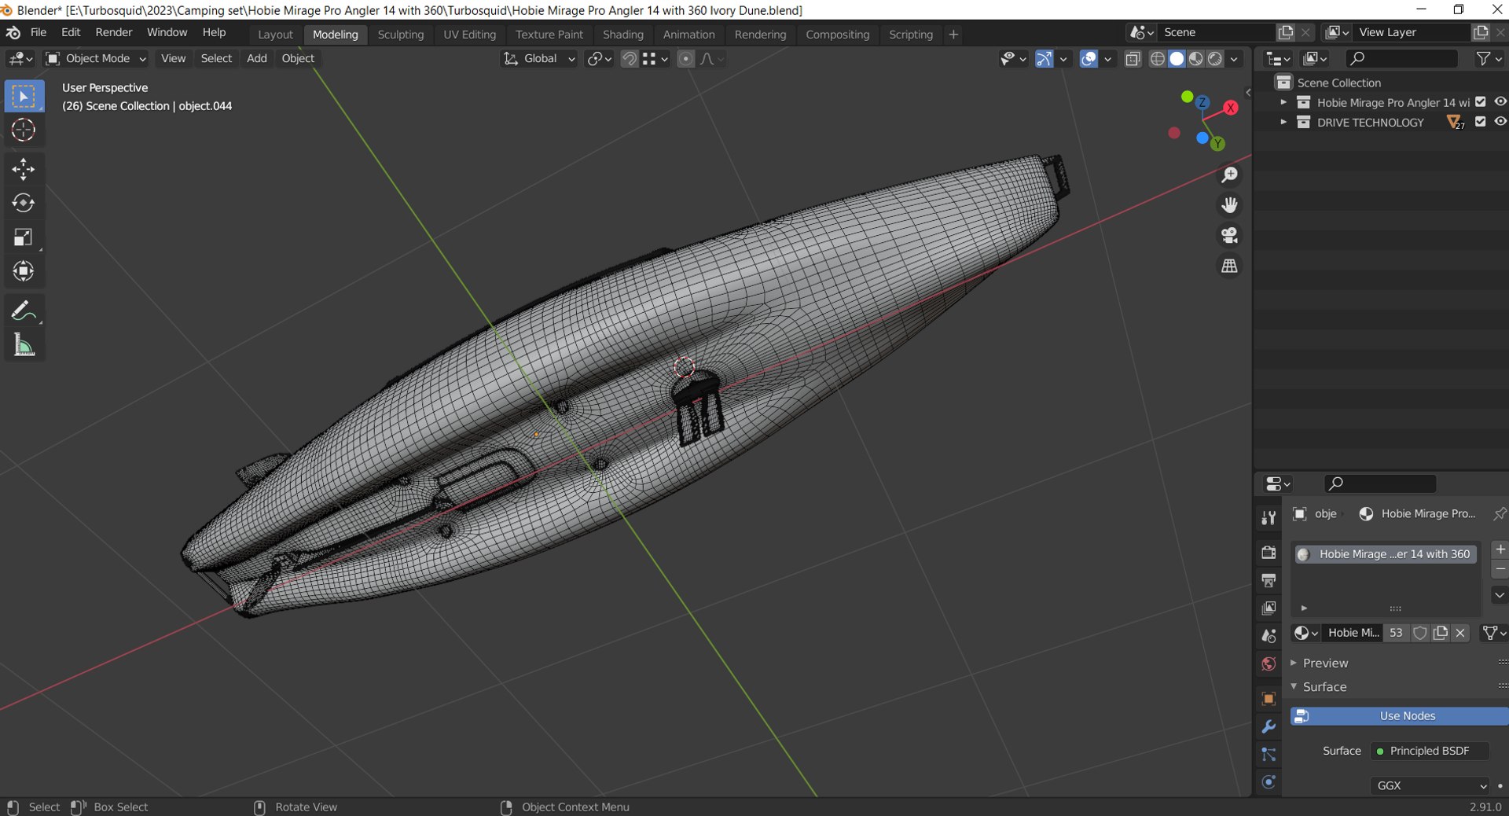Open the Scene properties tab
Viewport: 1509px width, 816px height.
coord(1268,636)
